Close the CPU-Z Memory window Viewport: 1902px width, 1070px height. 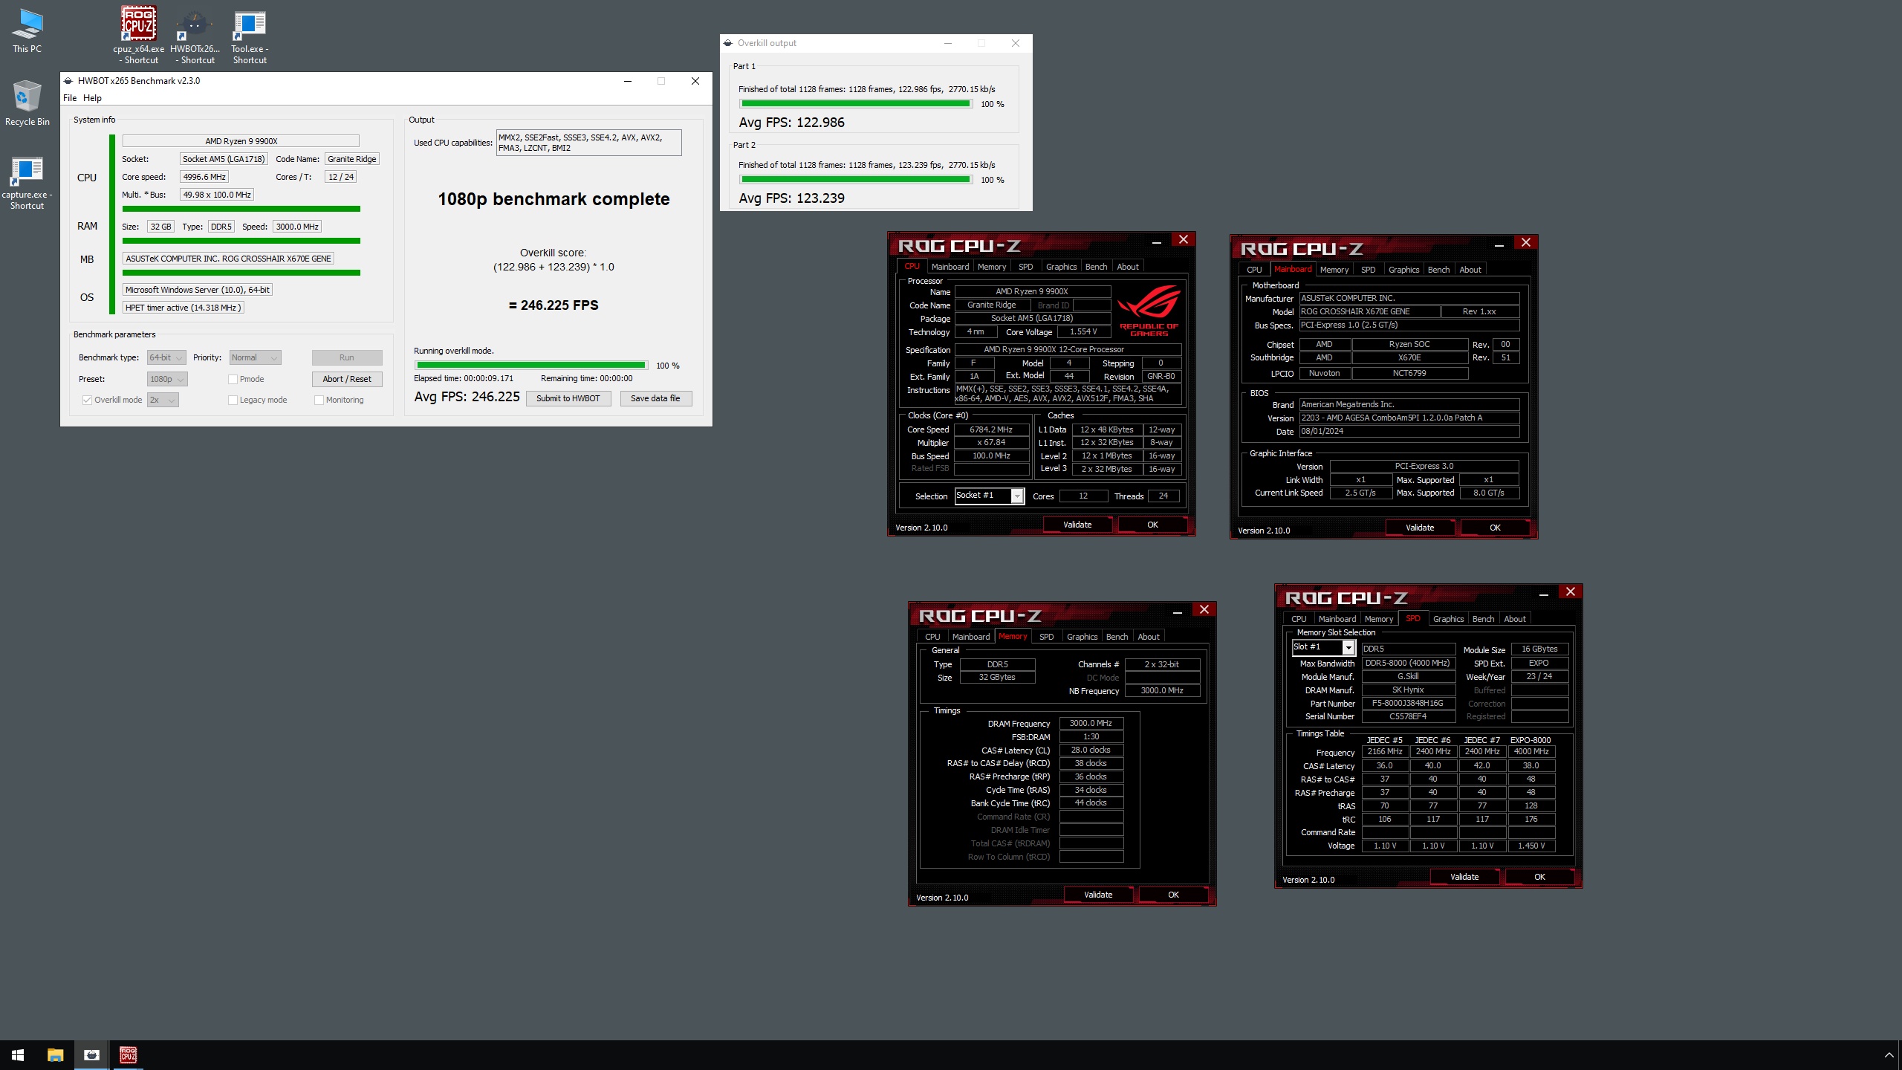[x=1204, y=609]
